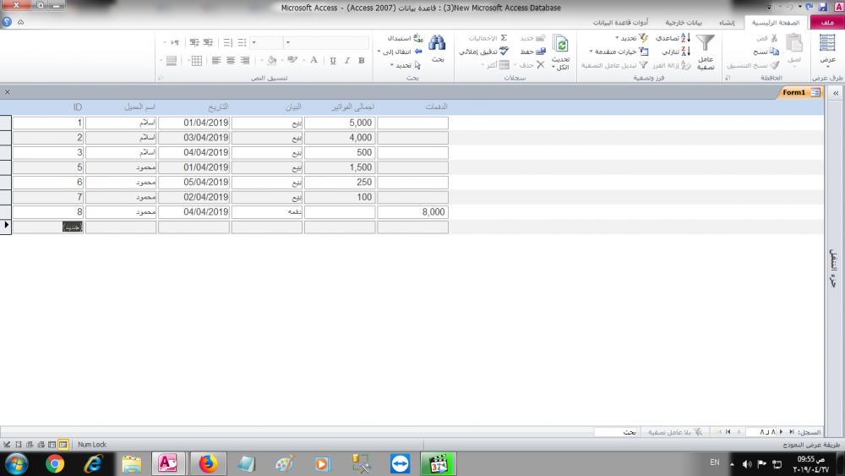
Task: Toggle Bold formatting
Action: [x=362, y=60]
